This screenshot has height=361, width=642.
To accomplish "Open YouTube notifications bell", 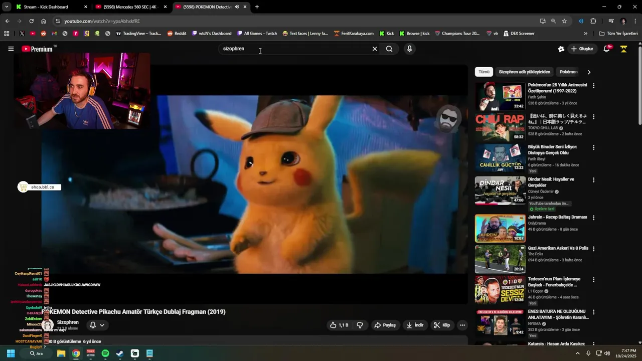I will coord(606,49).
